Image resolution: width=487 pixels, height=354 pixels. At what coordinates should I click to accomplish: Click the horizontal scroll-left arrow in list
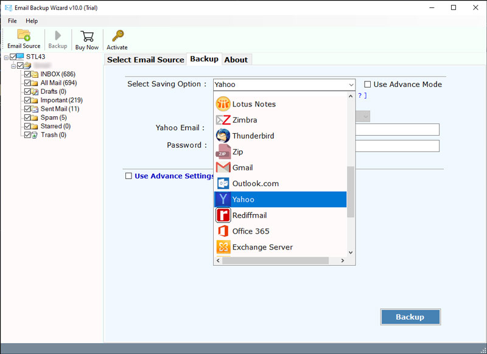coord(218,260)
